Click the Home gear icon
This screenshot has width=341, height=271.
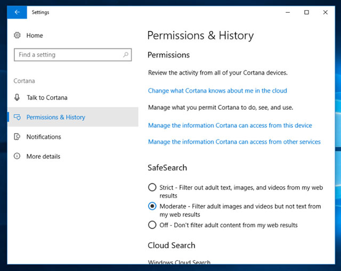(x=17, y=35)
